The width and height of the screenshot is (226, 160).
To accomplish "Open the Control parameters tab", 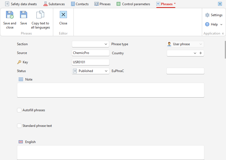I will point(133,4).
